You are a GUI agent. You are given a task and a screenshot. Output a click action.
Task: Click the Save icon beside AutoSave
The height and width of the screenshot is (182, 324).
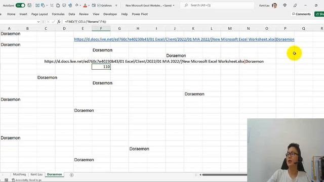[29, 6]
